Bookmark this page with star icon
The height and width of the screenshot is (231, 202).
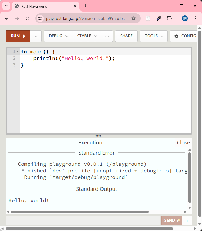pos(134,18)
